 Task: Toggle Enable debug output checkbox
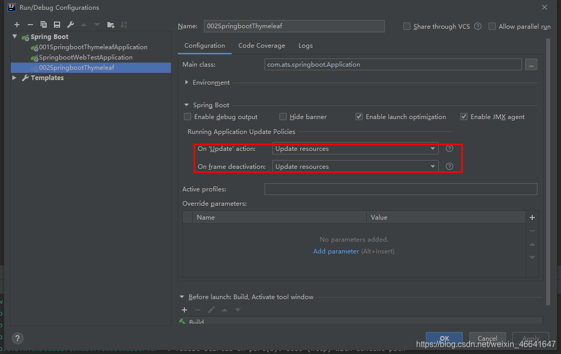click(x=188, y=117)
